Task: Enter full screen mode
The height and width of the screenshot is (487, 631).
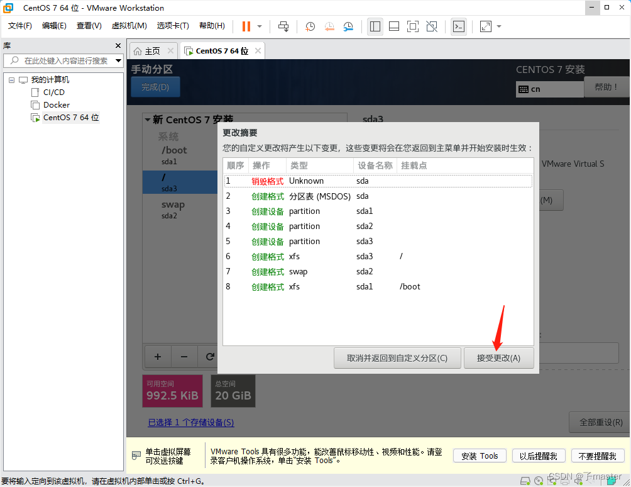Action: tap(412, 26)
